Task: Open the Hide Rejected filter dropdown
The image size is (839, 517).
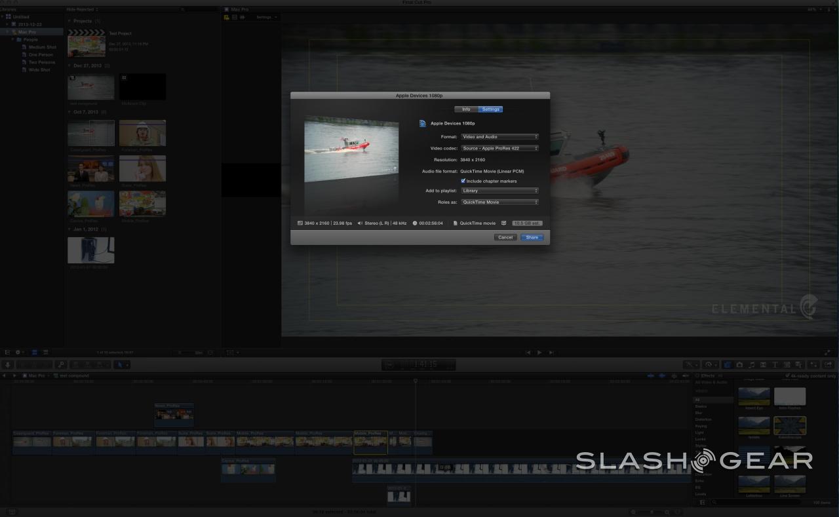Action: 83,10
